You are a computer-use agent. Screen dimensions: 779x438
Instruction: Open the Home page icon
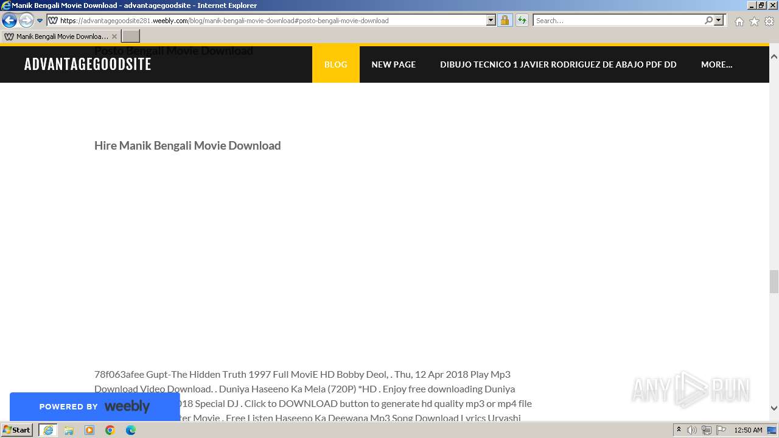tap(739, 21)
